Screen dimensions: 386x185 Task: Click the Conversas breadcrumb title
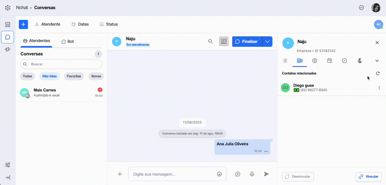pos(45,8)
